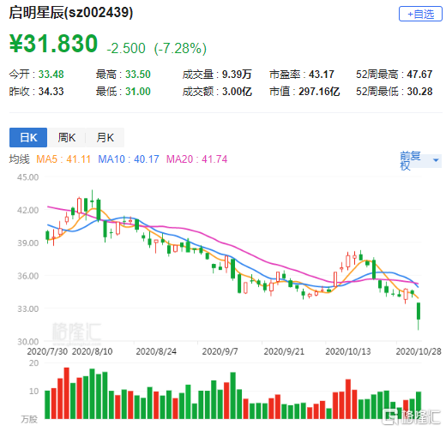Image resolution: width=446 pixels, height=431 pixels.
Task: Switch to 月K monthly chart tab
Action: point(105,137)
